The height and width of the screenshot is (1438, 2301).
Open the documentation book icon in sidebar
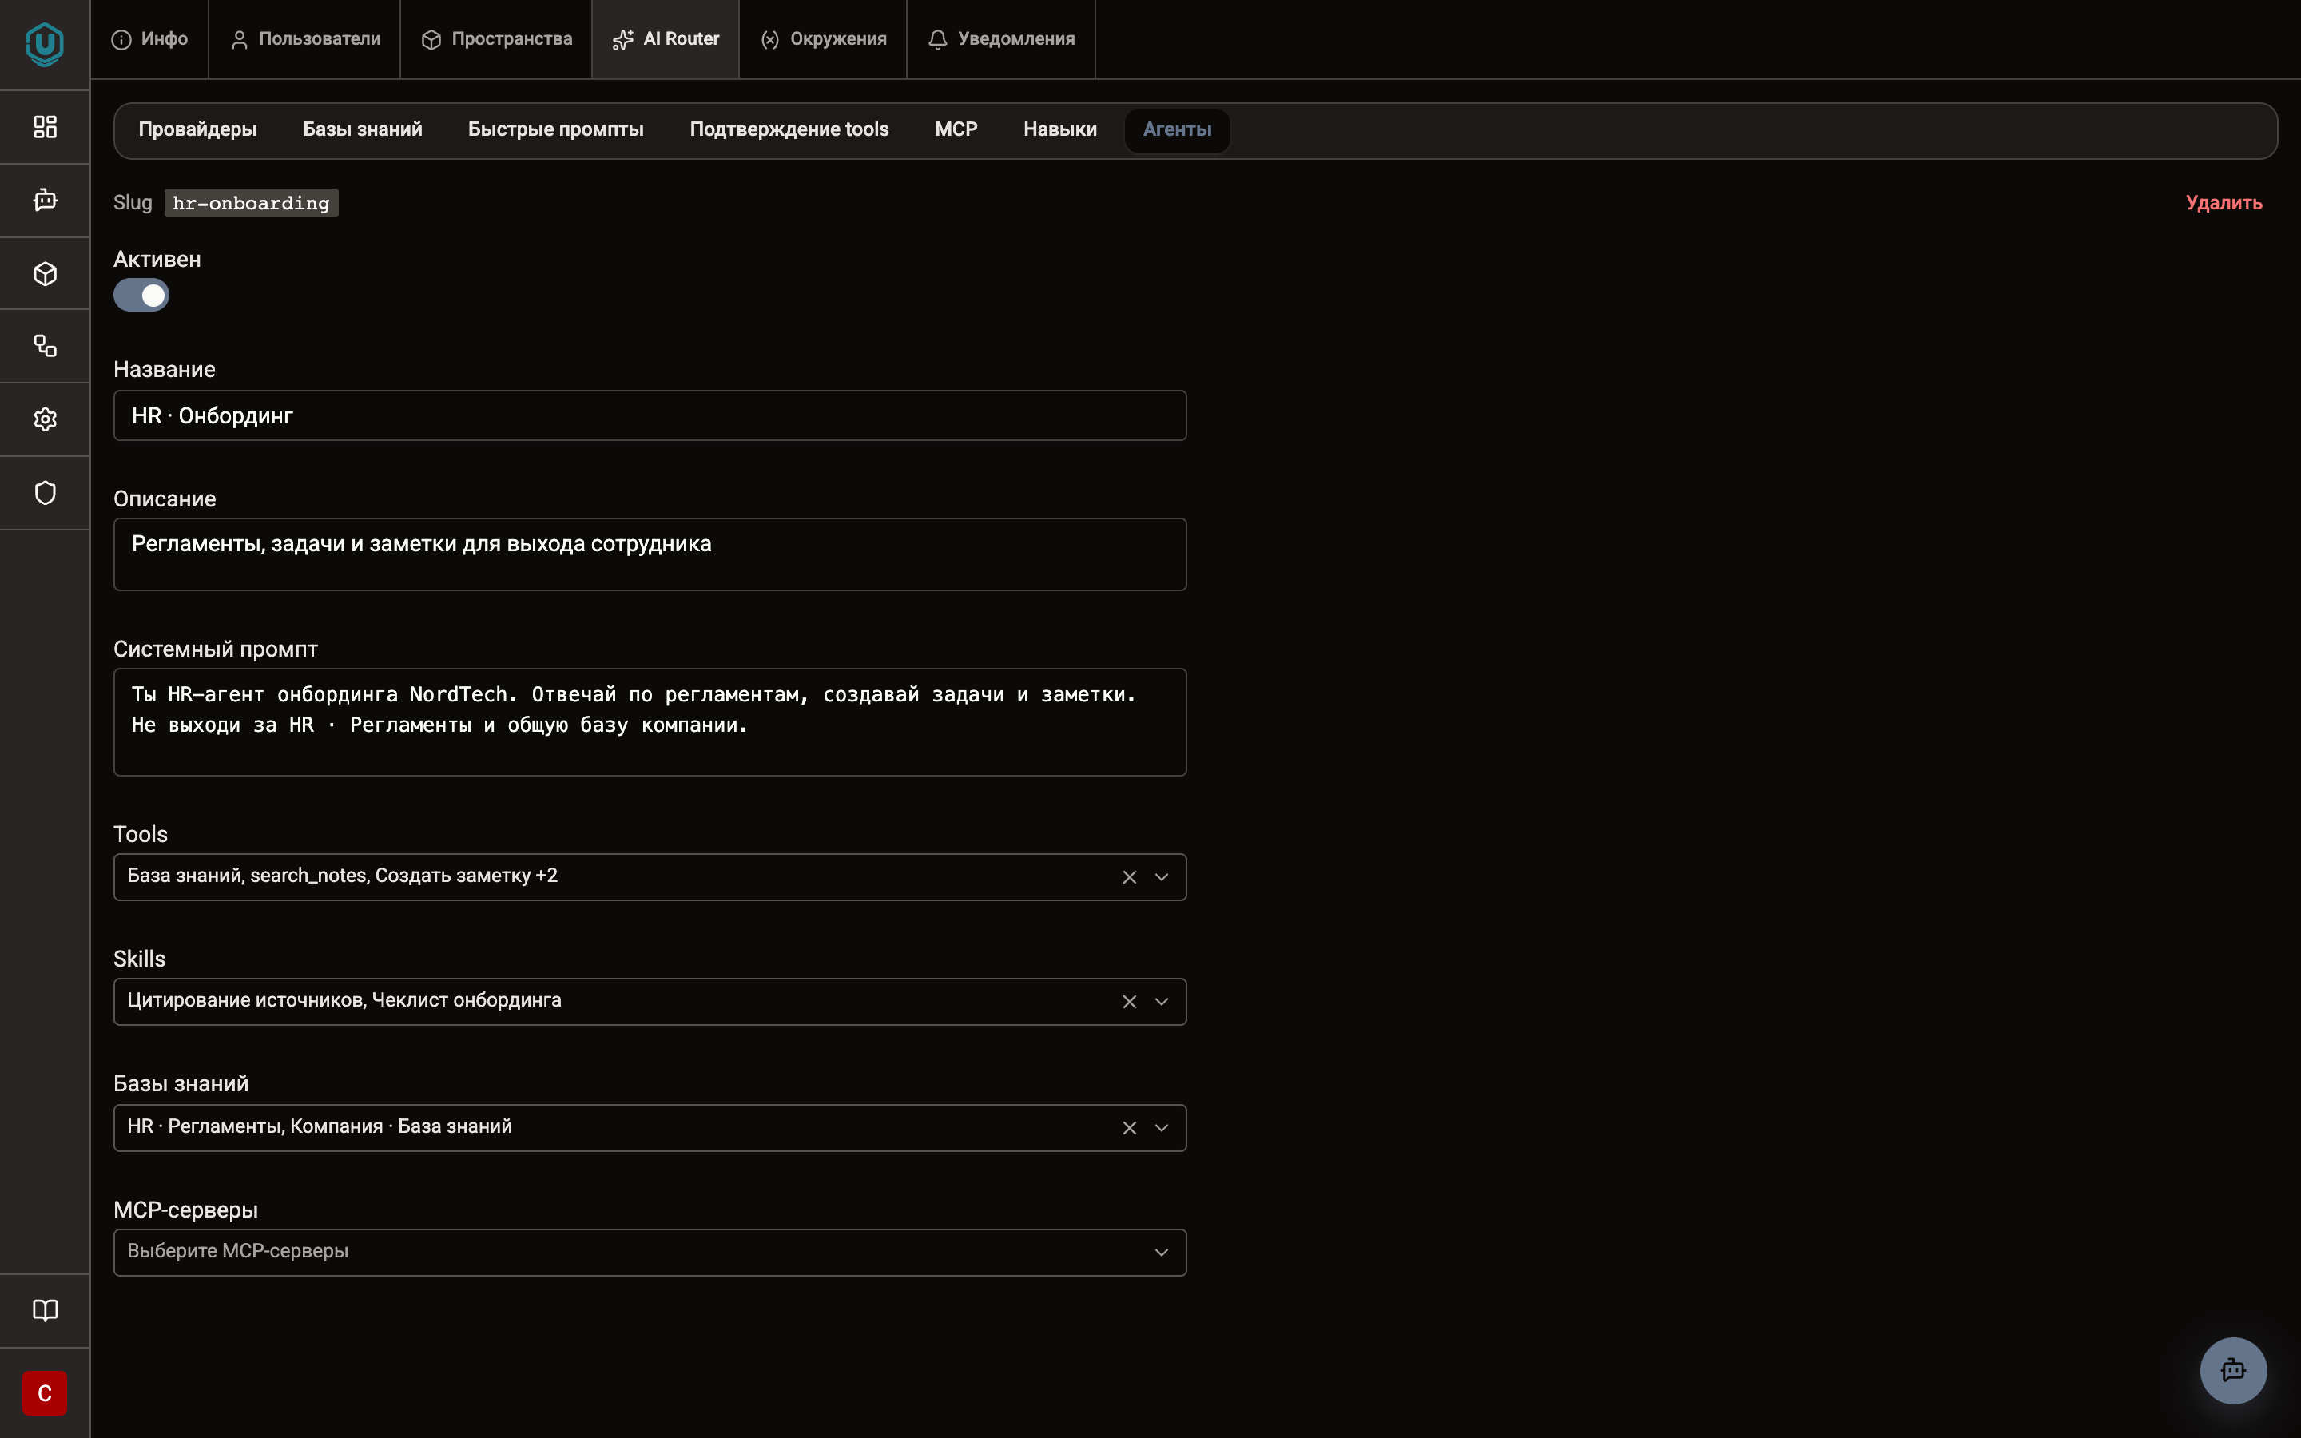point(45,1310)
